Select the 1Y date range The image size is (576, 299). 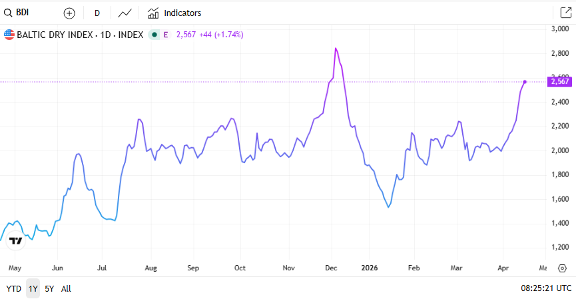click(x=33, y=289)
